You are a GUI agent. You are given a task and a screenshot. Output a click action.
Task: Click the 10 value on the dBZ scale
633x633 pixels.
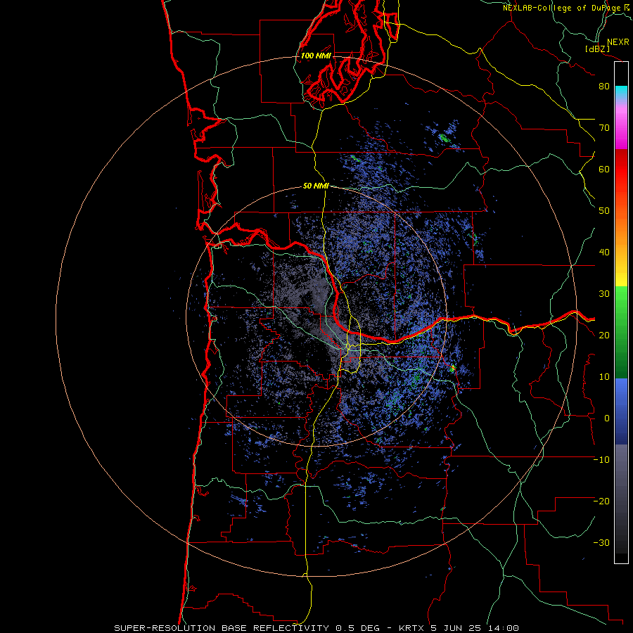[x=604, y=377]
